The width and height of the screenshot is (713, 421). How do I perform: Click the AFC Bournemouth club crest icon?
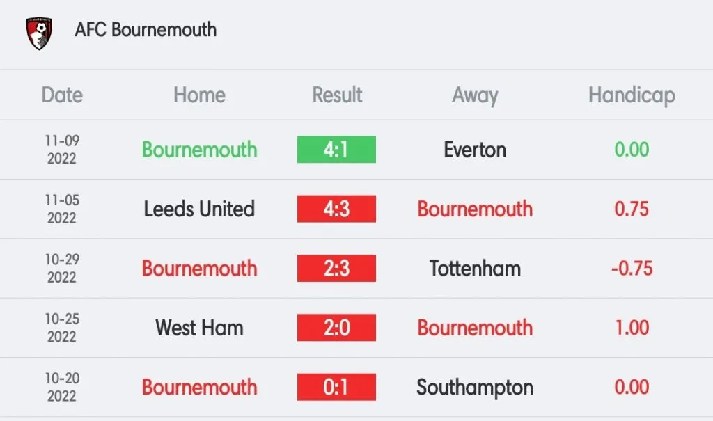pyautogui.click(x=39, y=32)
